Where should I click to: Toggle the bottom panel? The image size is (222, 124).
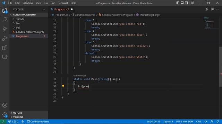click(x=182, y=3)
